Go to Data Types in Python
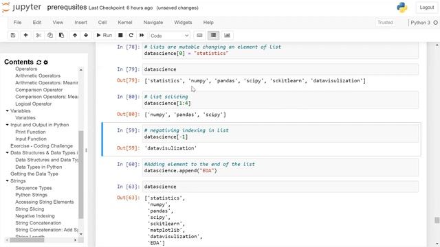Viewport: 440px width, 247px height. tap(38, 167)
